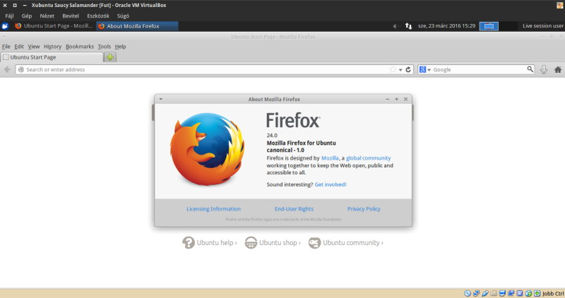Switch to Ubuntu Start Page taskbar window
The height and width of the screenshot is (298, 565).
click(54, 26)
